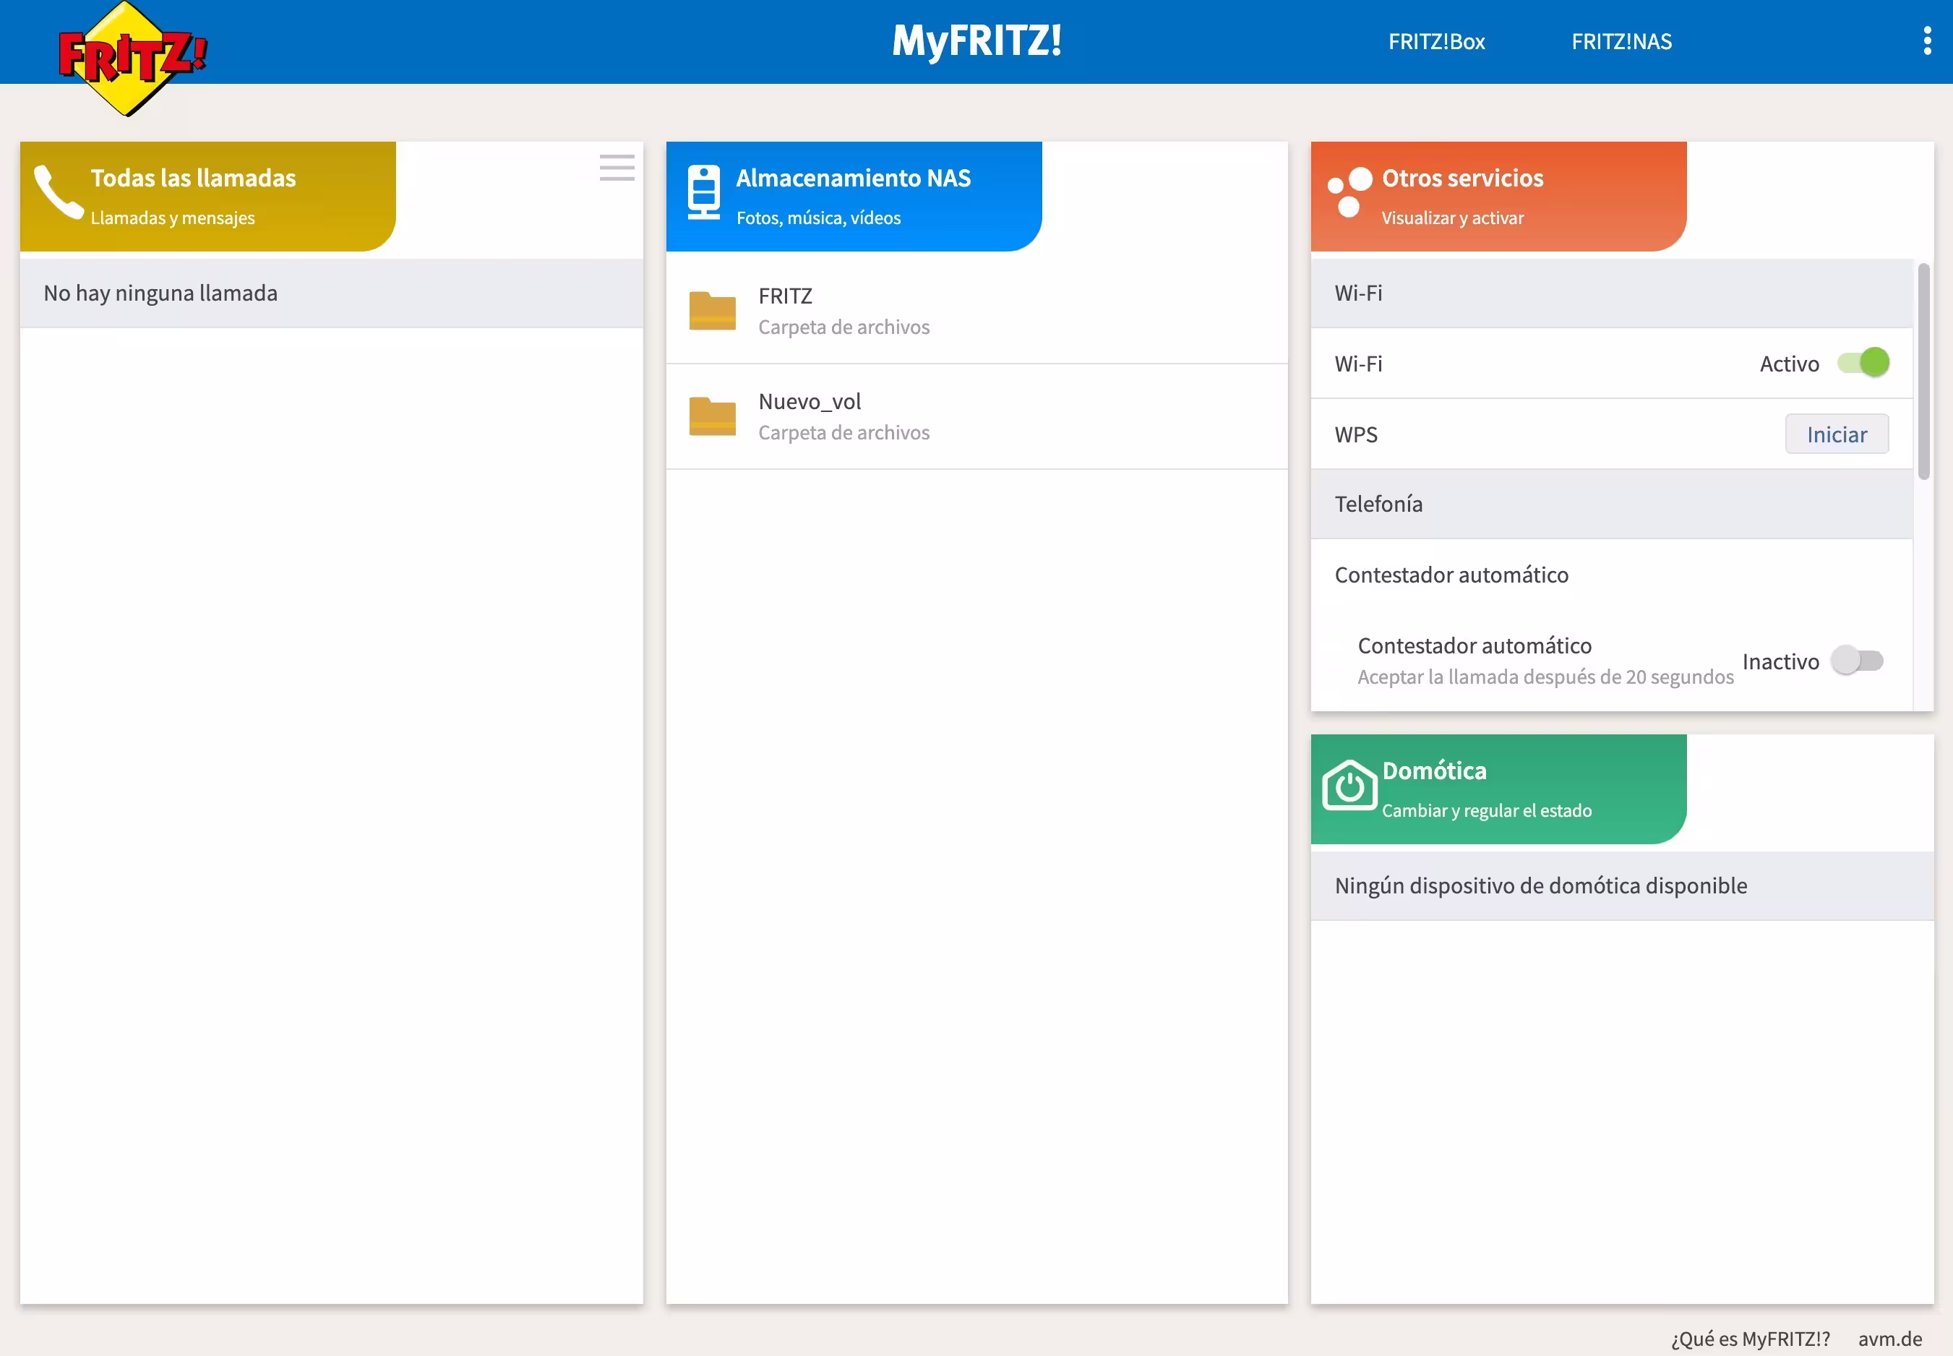Screen dimensions: 1953x1356
Task: Open the calls list hamburger menu
Action: pyautogui.click(x=617, y=168)
